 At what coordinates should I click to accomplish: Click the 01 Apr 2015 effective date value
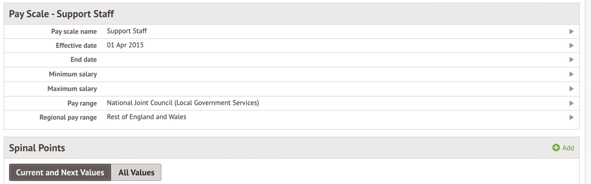pos(125,45)
